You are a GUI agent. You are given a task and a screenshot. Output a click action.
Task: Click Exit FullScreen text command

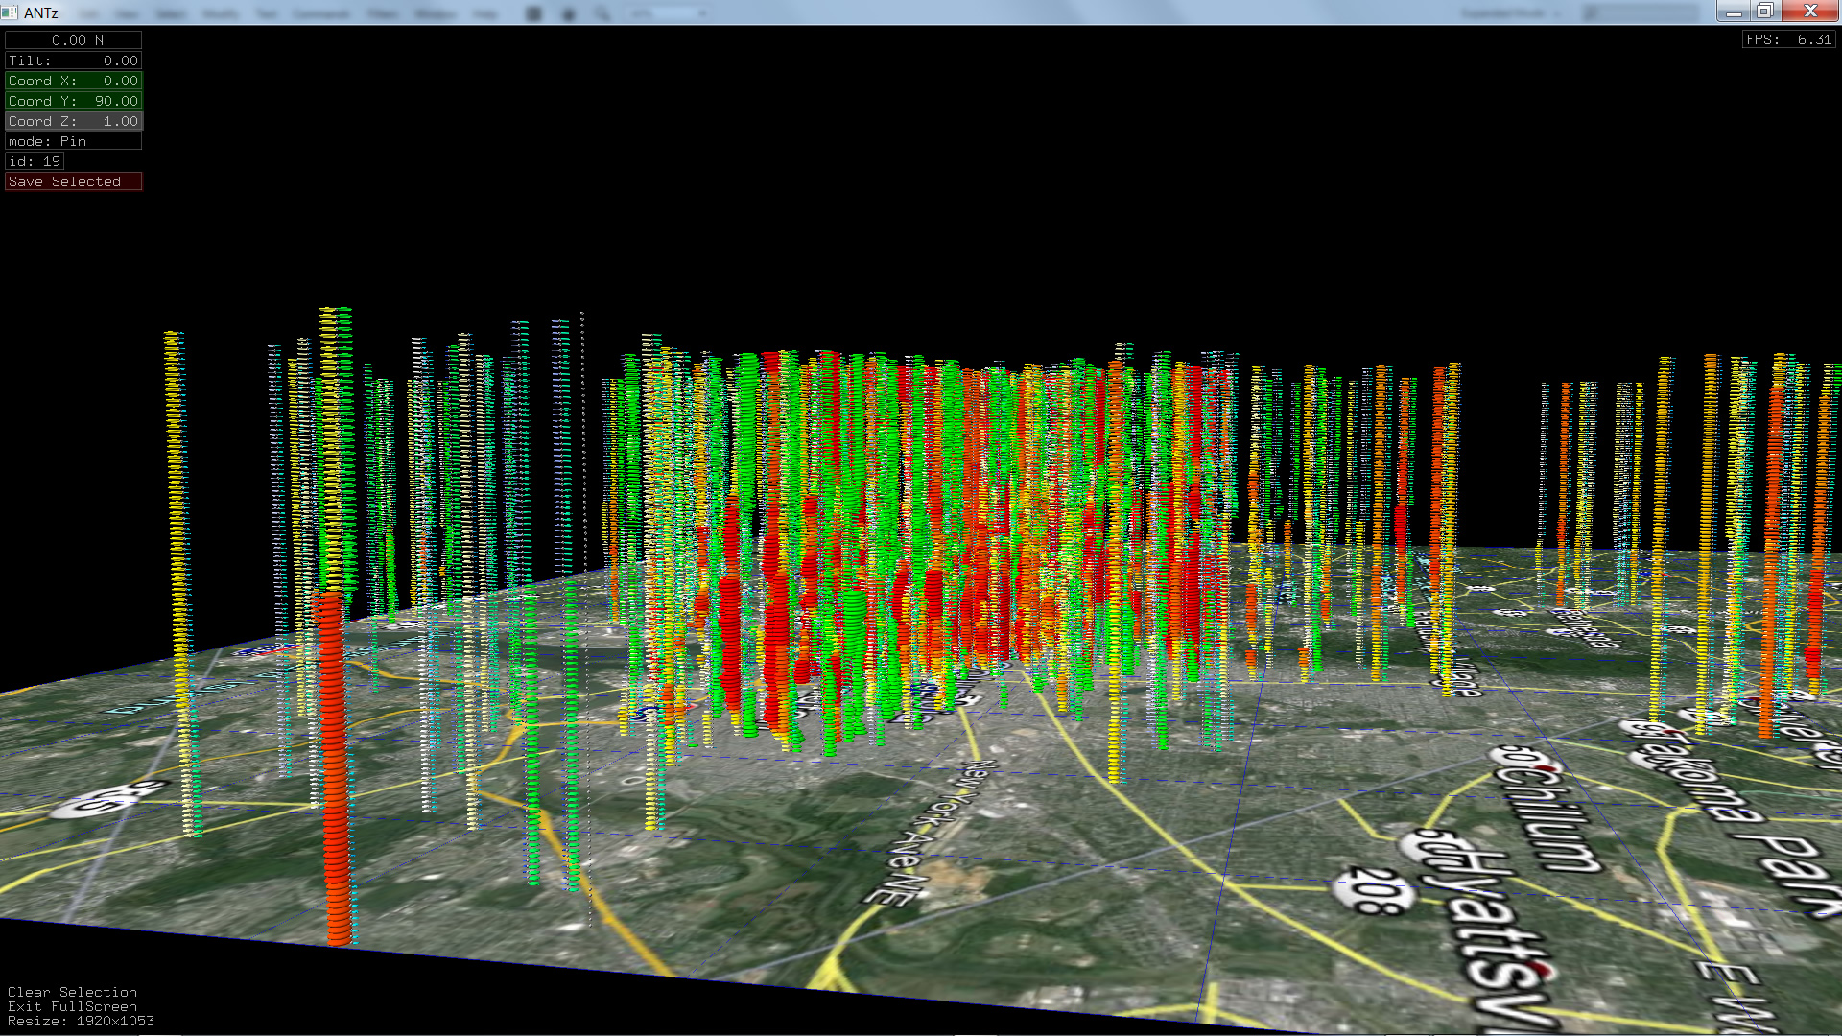pyautogui.click(x=72, y=1006)
